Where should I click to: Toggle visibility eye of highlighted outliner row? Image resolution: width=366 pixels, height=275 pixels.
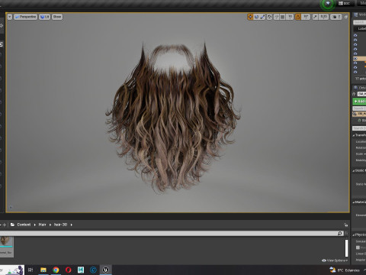(355, 58)
